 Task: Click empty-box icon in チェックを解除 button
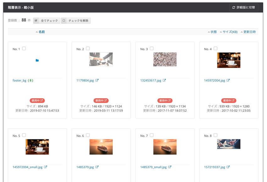pos(64,21)
